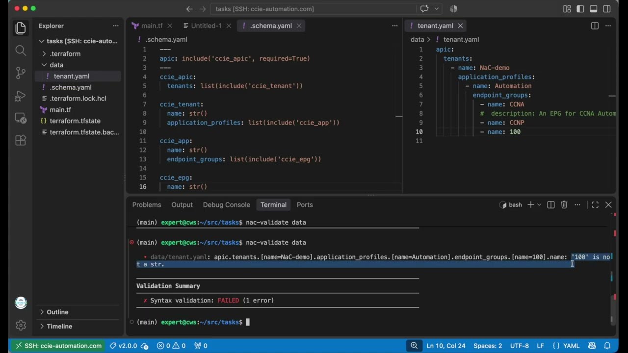Kill the terminal with trash icon
The image size is (628, 353).
click(x=564, y=204)
